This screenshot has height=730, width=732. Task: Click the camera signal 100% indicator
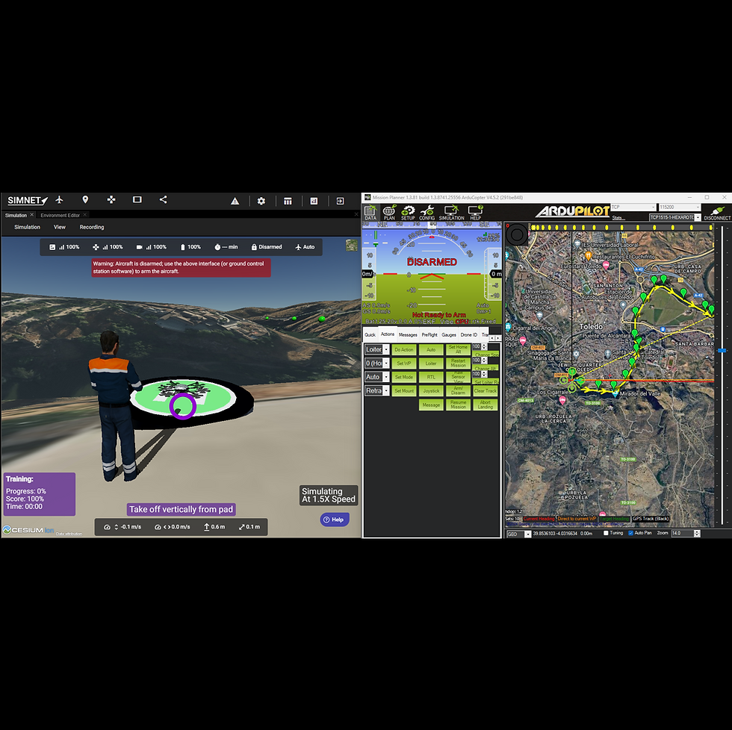(x=151, y=247)
